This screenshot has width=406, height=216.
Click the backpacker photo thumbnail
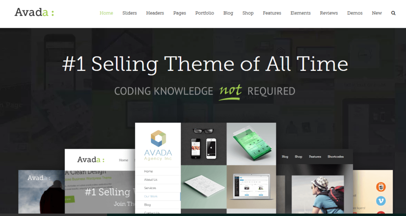(x=318, y=194)
